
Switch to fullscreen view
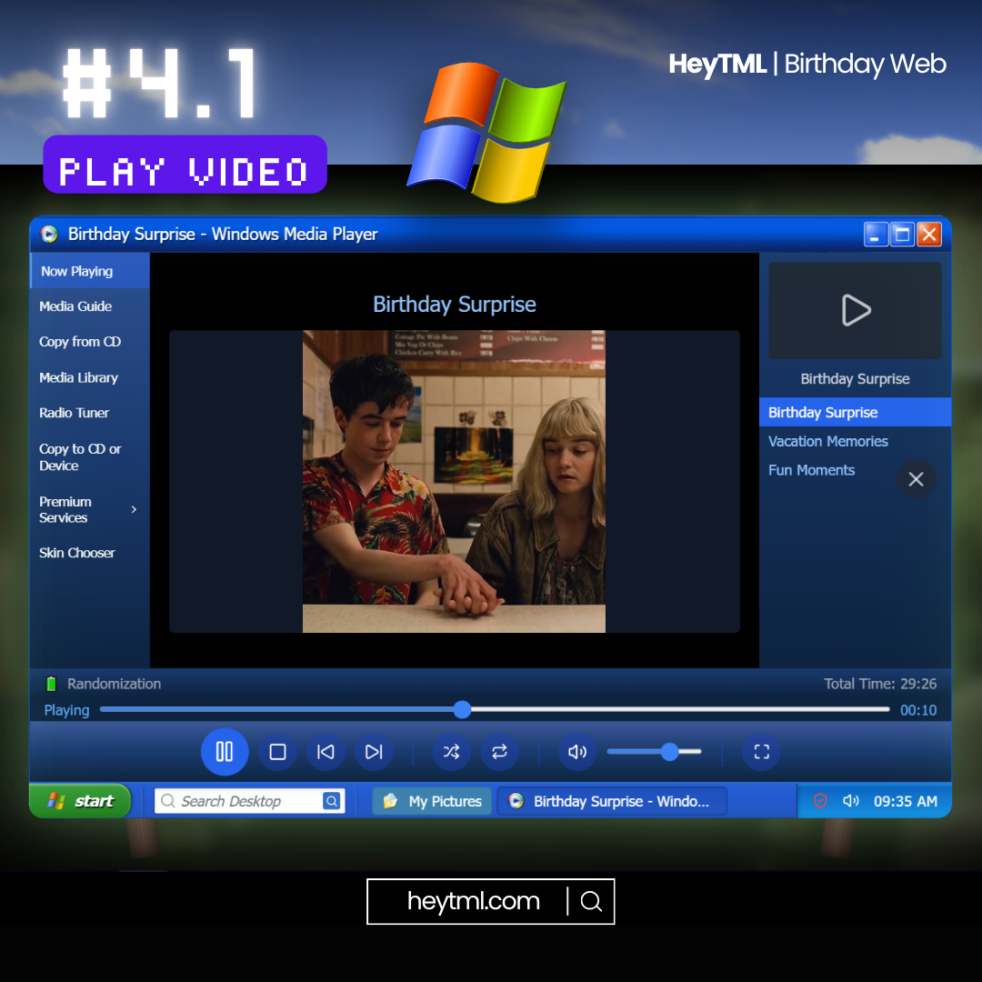760,752
